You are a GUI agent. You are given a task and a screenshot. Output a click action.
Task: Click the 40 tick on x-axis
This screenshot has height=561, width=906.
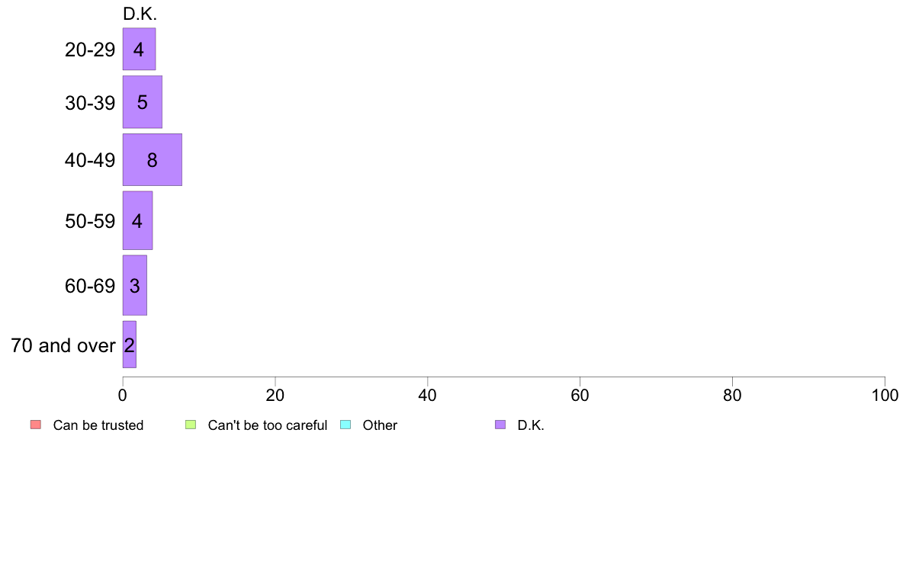[428, 395]
